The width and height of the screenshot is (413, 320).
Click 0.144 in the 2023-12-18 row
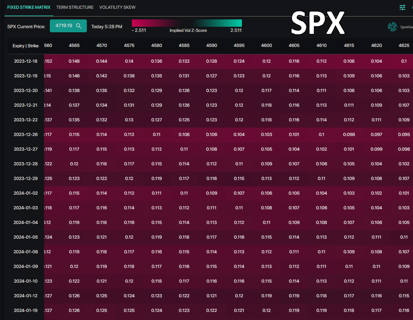point(102,61)
